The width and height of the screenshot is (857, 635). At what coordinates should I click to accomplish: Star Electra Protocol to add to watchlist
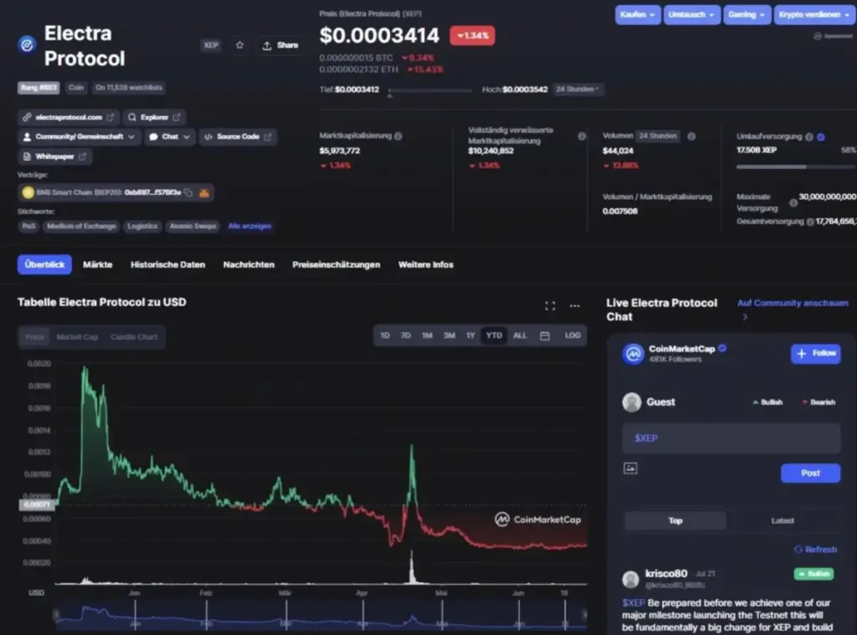239,45
